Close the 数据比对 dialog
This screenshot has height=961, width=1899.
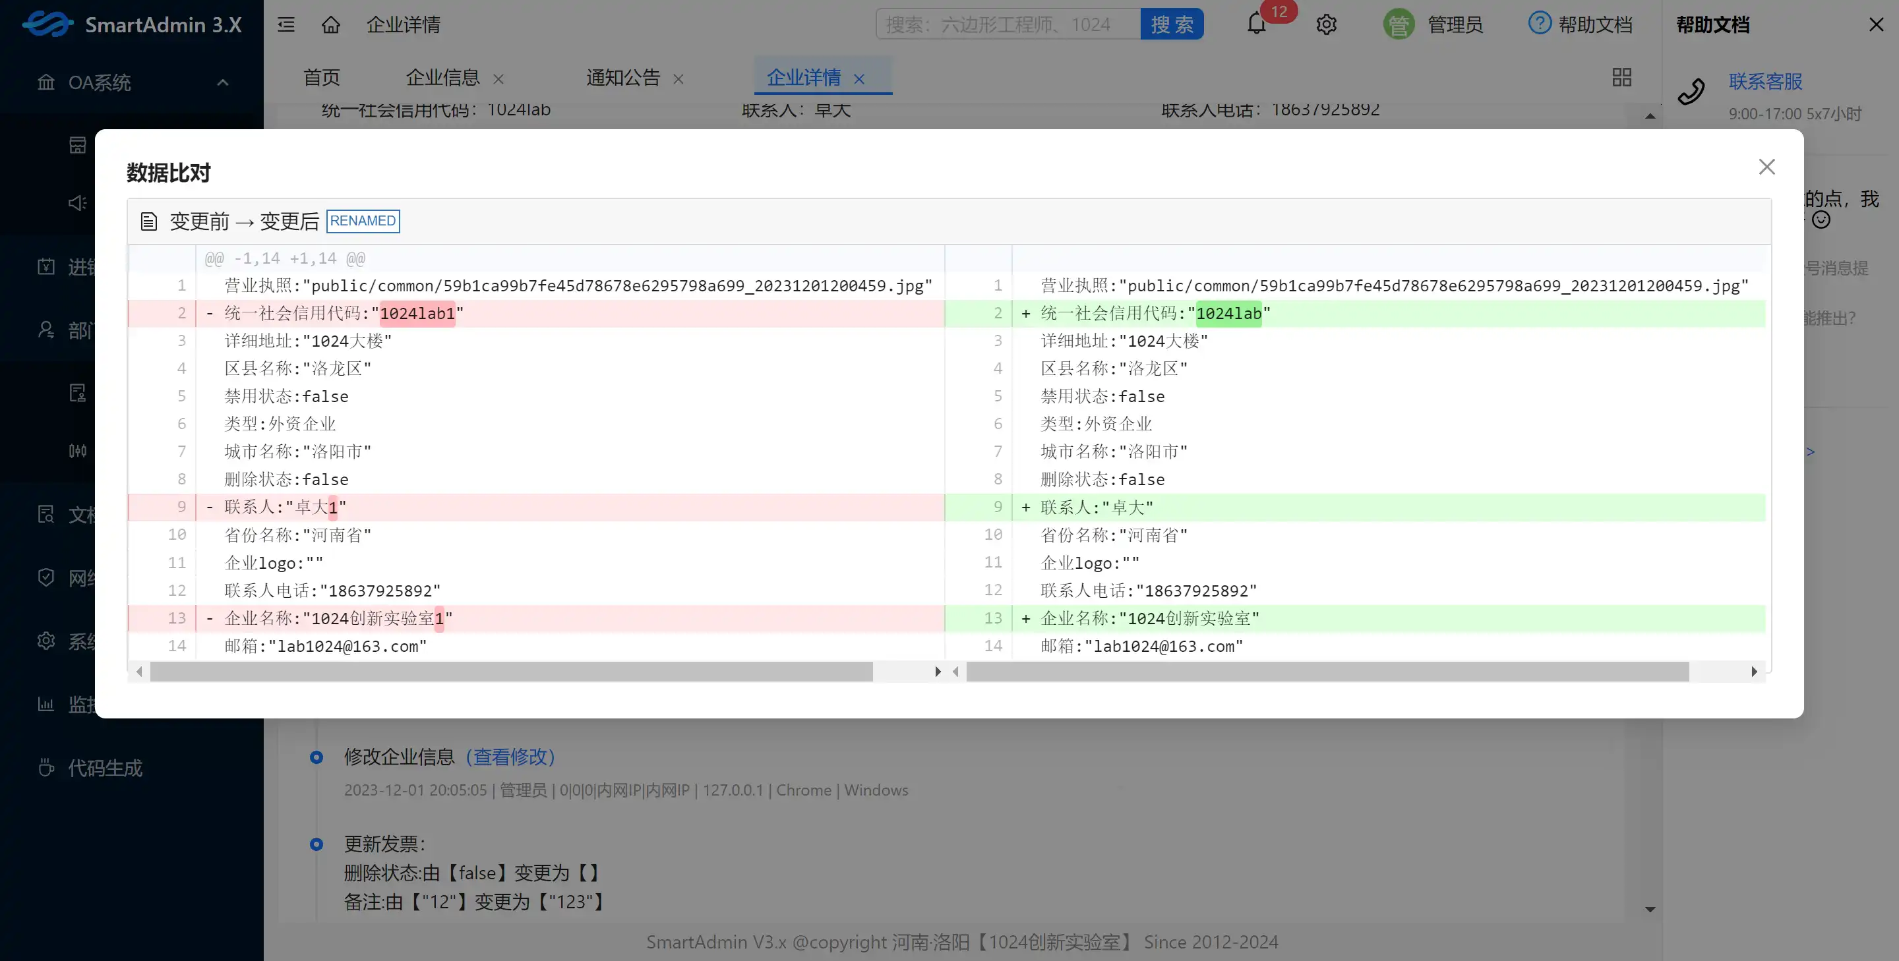pyautogui.click(x=1766, y=167)
